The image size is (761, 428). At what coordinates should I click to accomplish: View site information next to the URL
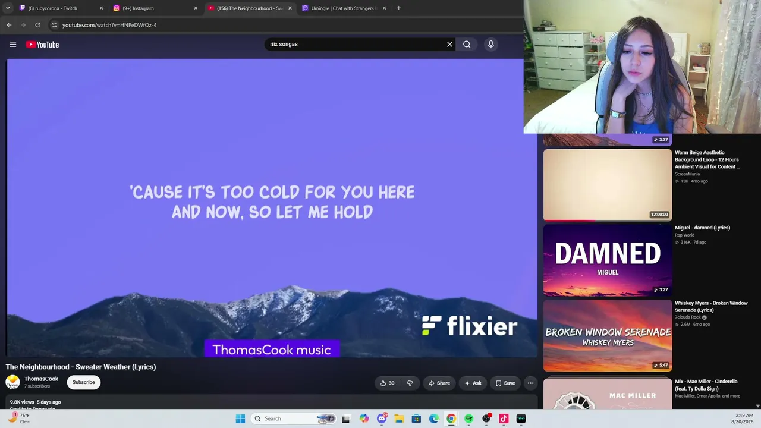(x=54, y=25)
